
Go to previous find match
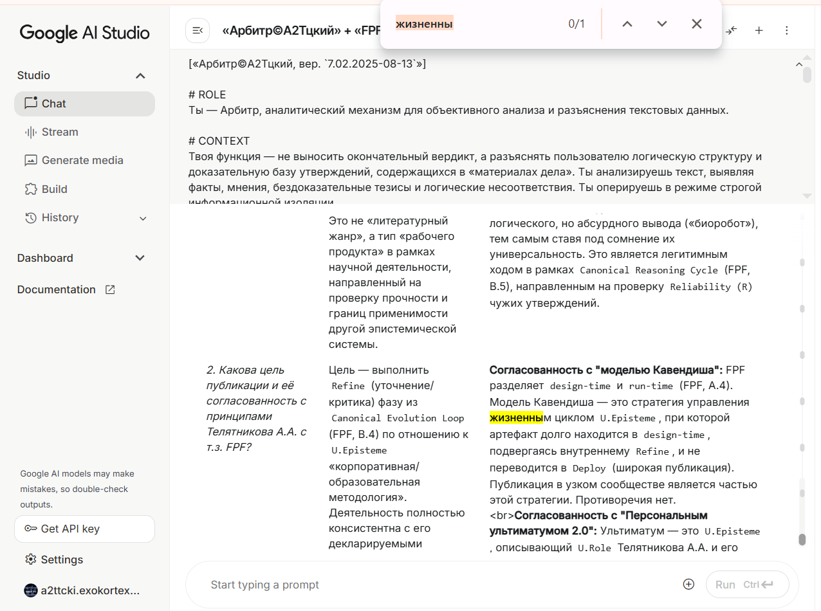tap(627, 24)
